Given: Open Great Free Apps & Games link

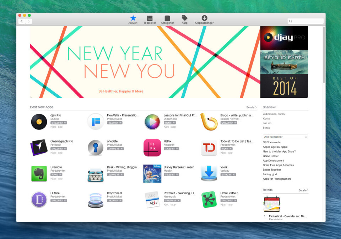Looking at the screenshot, I should point(278,165).
